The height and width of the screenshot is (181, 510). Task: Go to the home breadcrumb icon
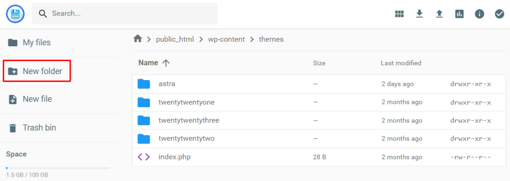(138, 39)
